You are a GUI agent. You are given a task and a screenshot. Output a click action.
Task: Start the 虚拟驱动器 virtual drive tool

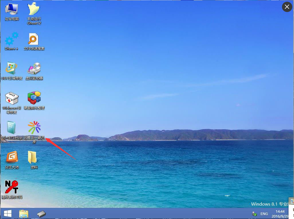pyautogui.click(x=33, y=69)
